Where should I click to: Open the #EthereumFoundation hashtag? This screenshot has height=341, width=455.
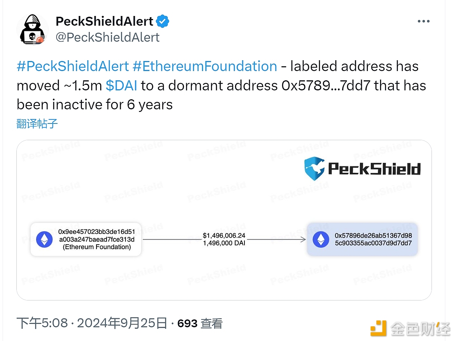[205, 66]
